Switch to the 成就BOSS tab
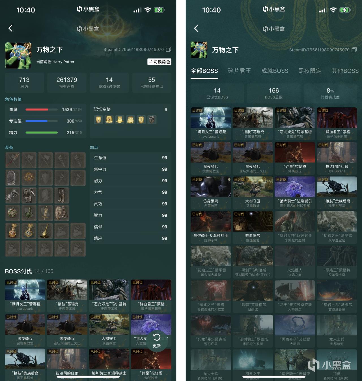This screenshot has height=381, width=362. pos(275,71)
